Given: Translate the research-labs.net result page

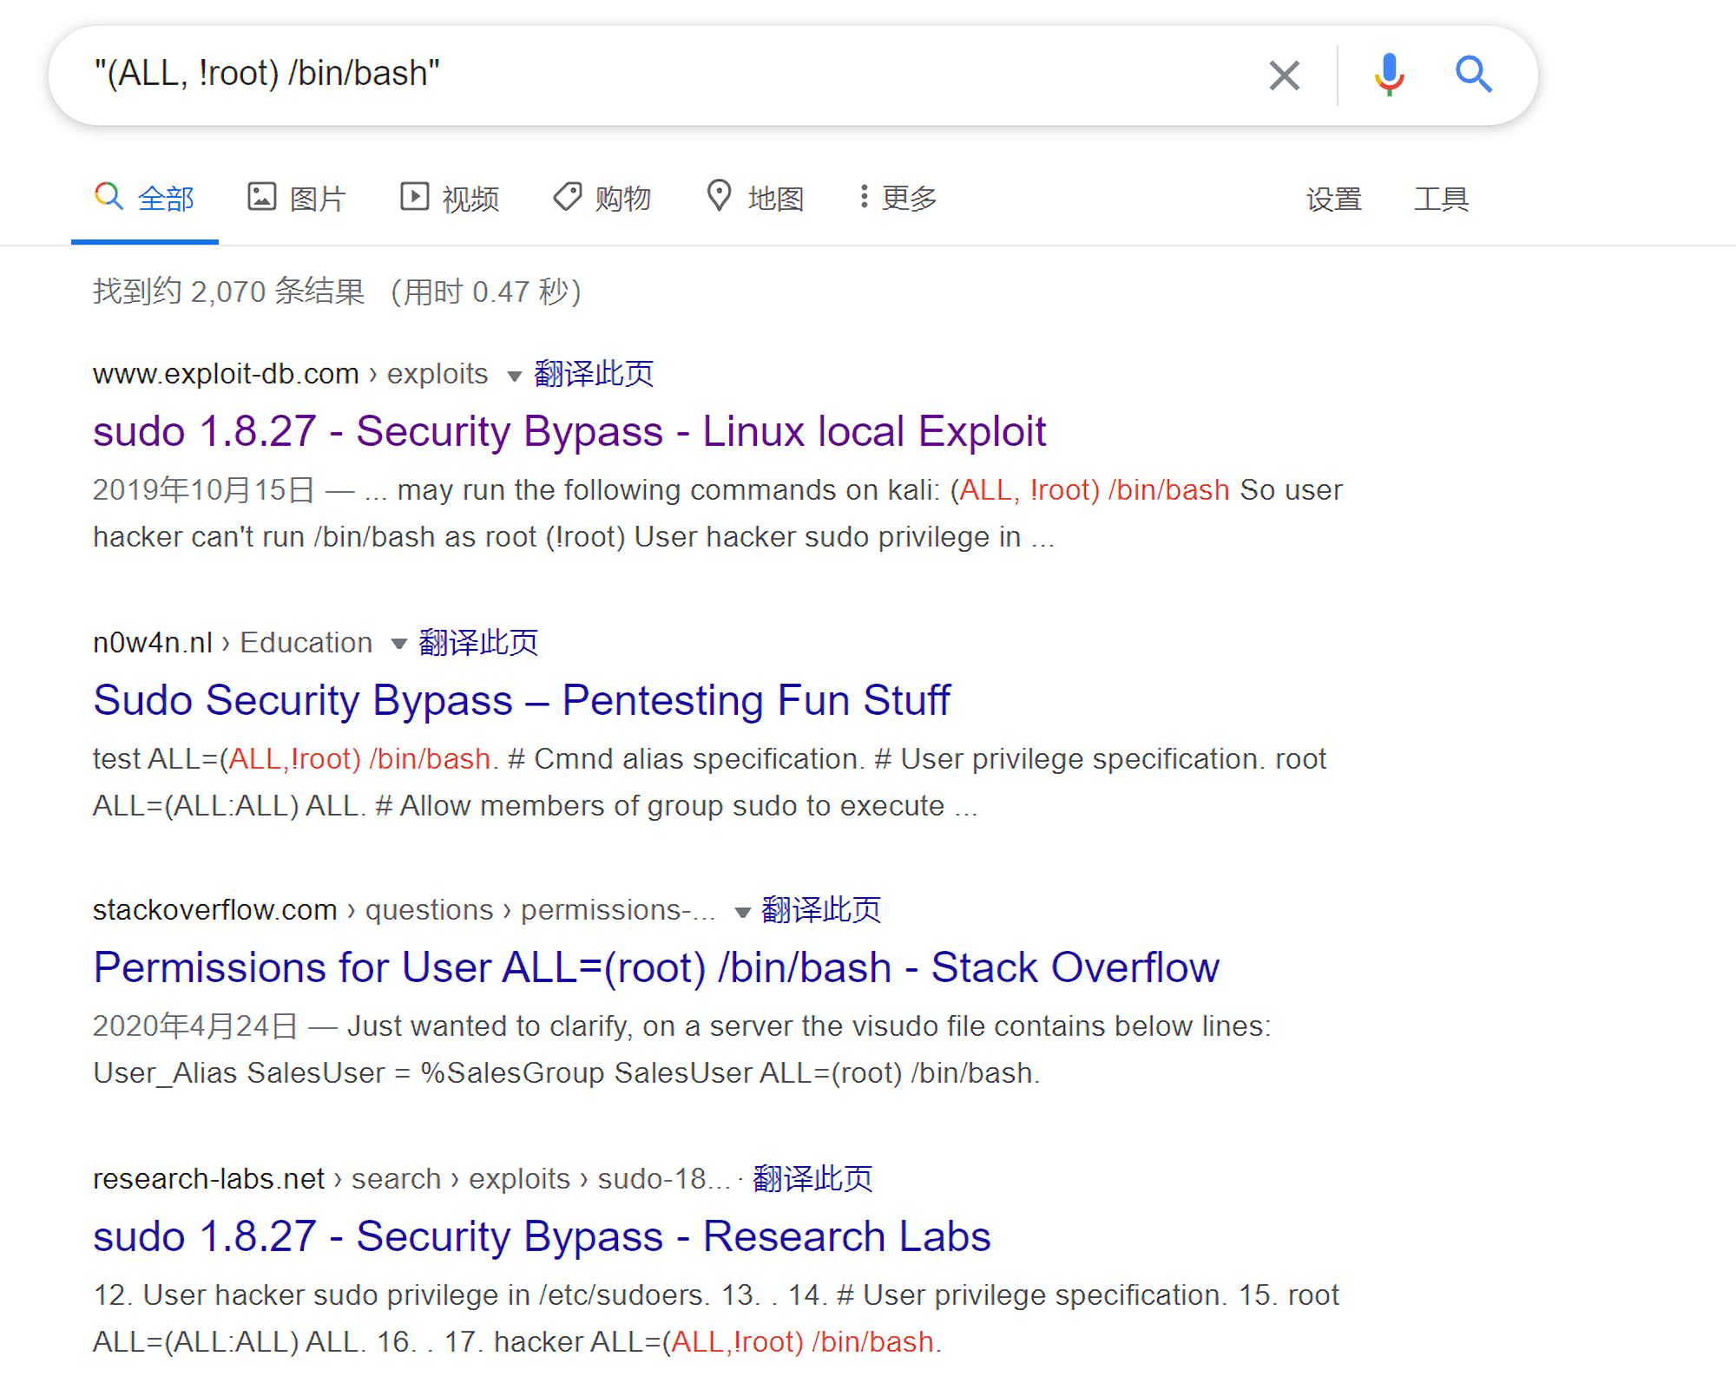Looking at the screenshot, I should pos(813,1179).
